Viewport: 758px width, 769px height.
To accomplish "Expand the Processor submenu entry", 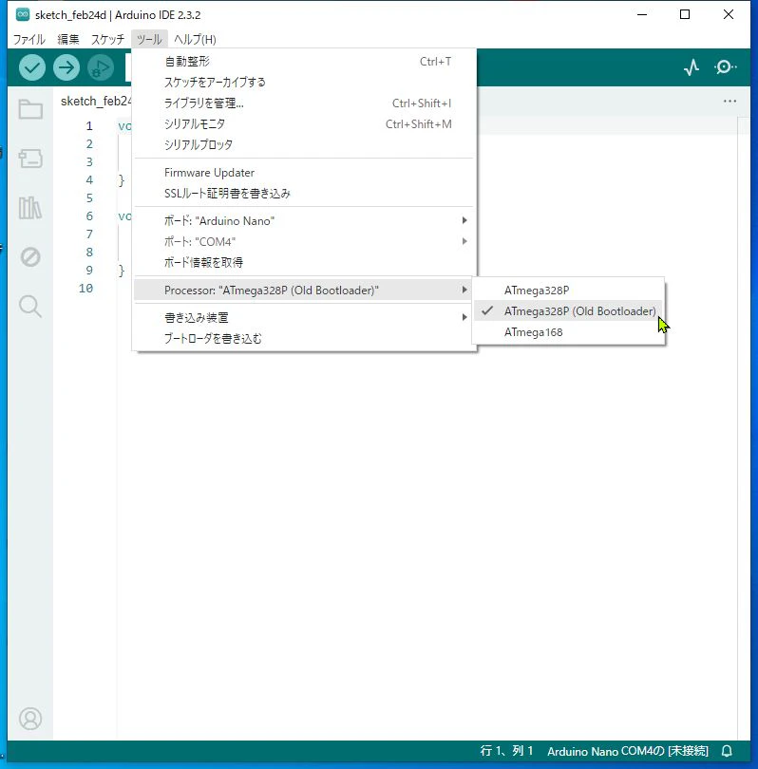I will pos(304,291).
